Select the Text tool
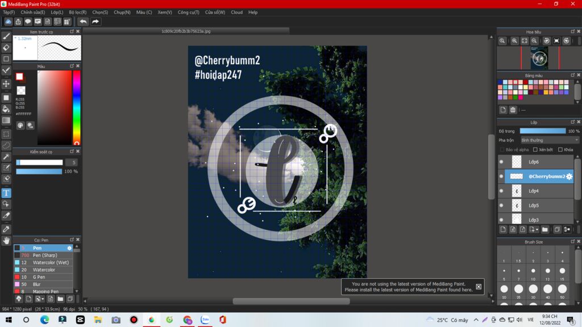The width and height of the screenshot is (582, 327). click(6, 193)
